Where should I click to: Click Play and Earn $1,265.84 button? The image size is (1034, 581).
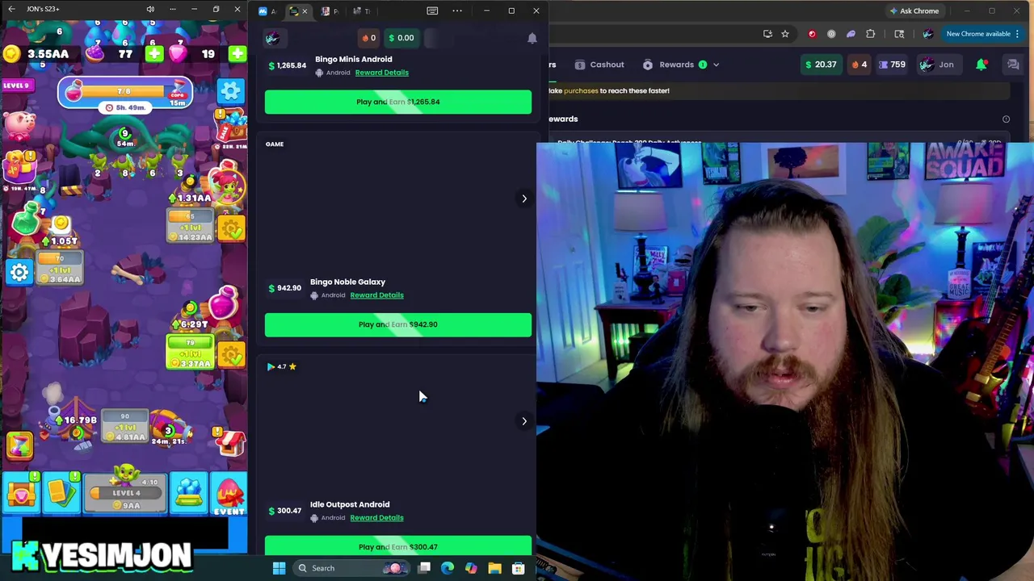(x=398, y=102)
